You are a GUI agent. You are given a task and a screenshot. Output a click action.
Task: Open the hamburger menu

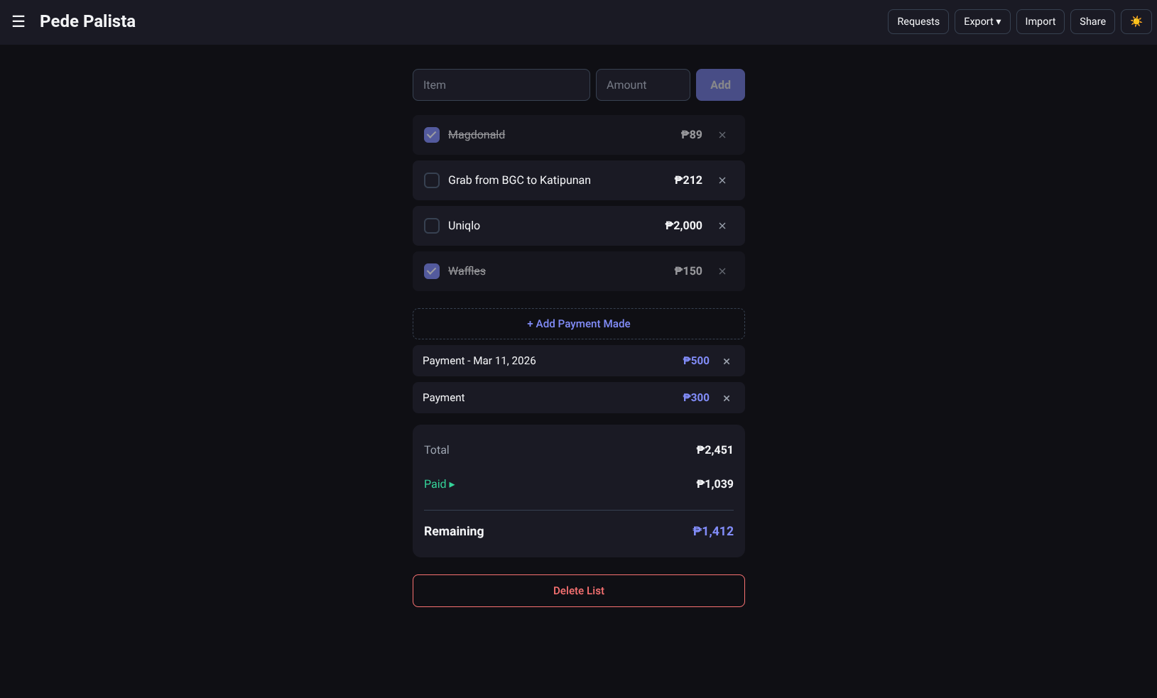(x=18, y=21)
